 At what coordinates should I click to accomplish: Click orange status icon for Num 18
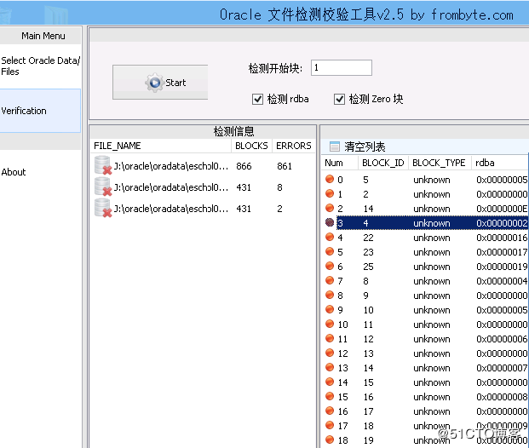[330, 439]
